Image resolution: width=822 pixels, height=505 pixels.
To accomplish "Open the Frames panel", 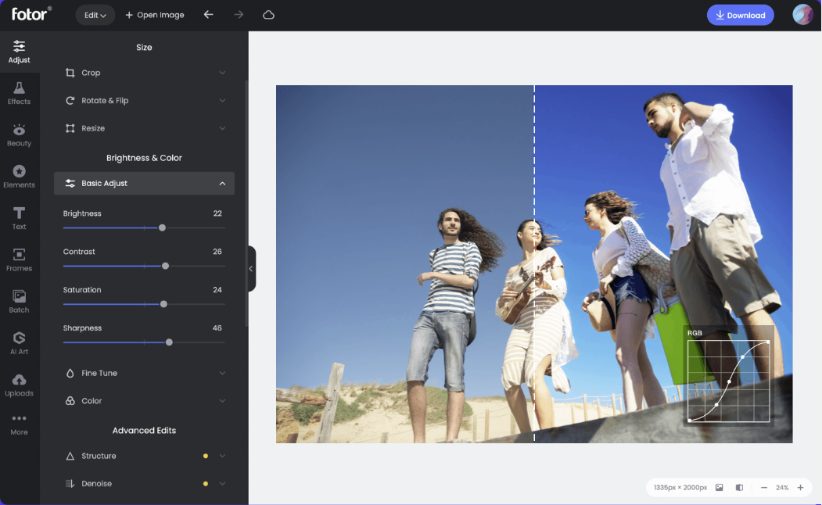I will (x=19, y=260).
